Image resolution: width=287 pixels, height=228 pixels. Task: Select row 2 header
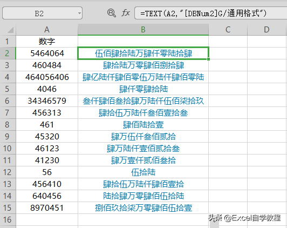click(x=8, y=53)
